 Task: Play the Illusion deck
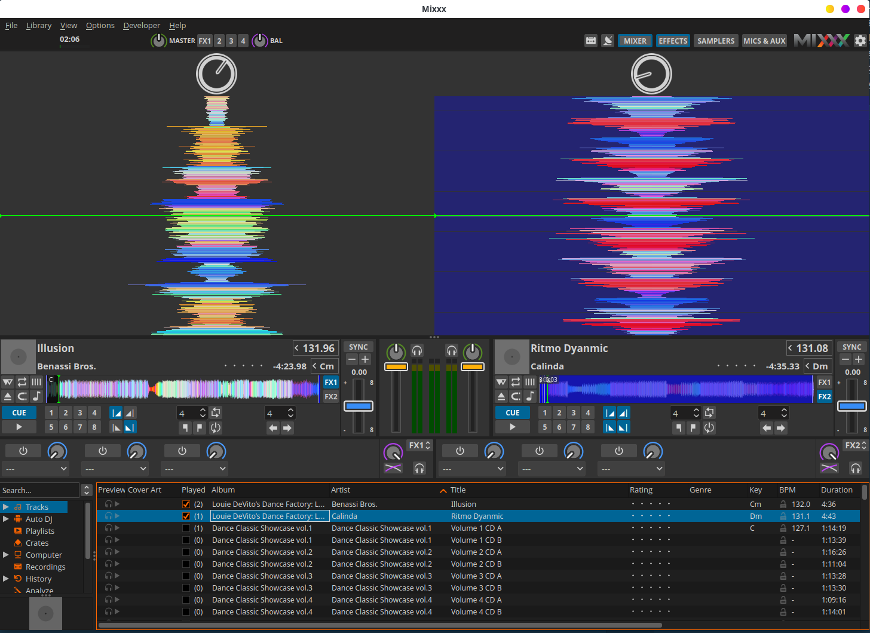pyautogui.click(x=19, y=427)
